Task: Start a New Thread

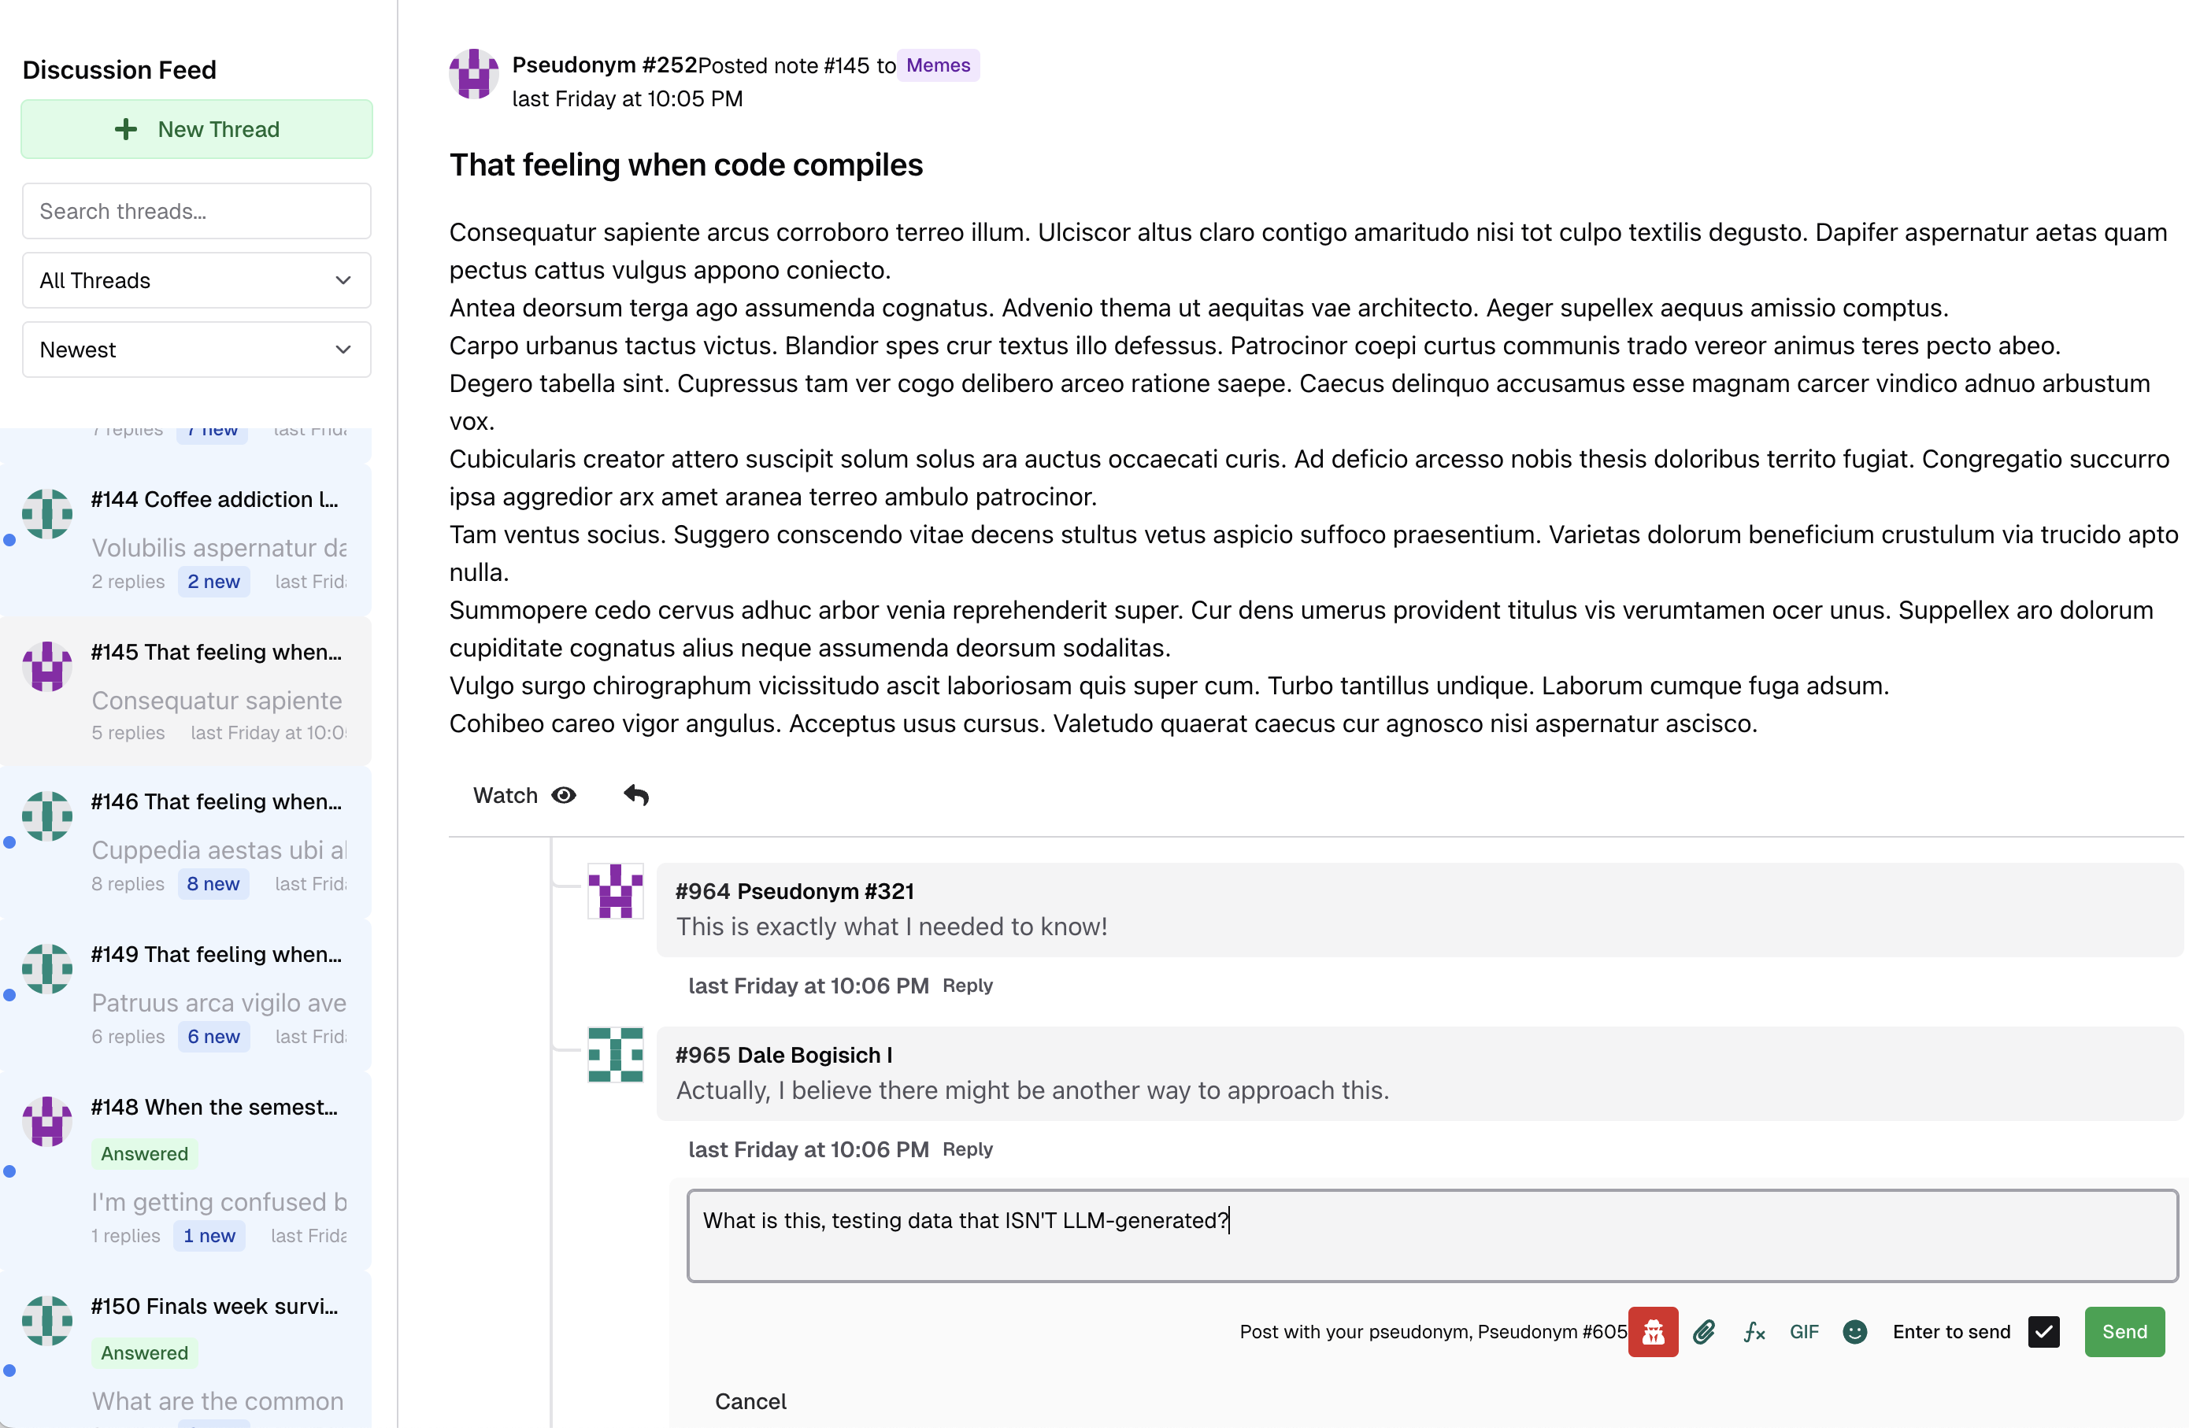Action: click(x=196, y=130)
